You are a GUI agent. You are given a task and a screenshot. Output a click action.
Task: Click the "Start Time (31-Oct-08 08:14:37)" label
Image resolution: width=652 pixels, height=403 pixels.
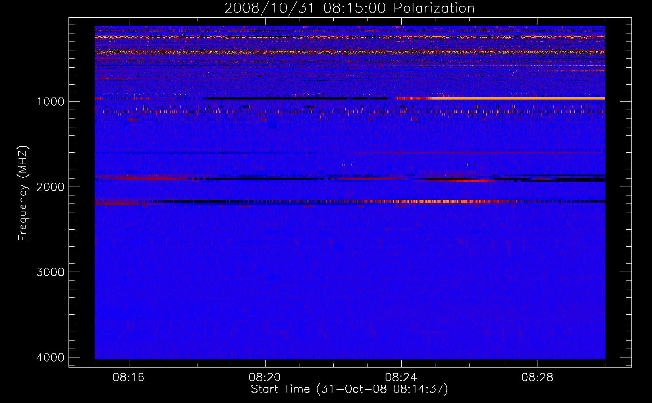point(349,389)
